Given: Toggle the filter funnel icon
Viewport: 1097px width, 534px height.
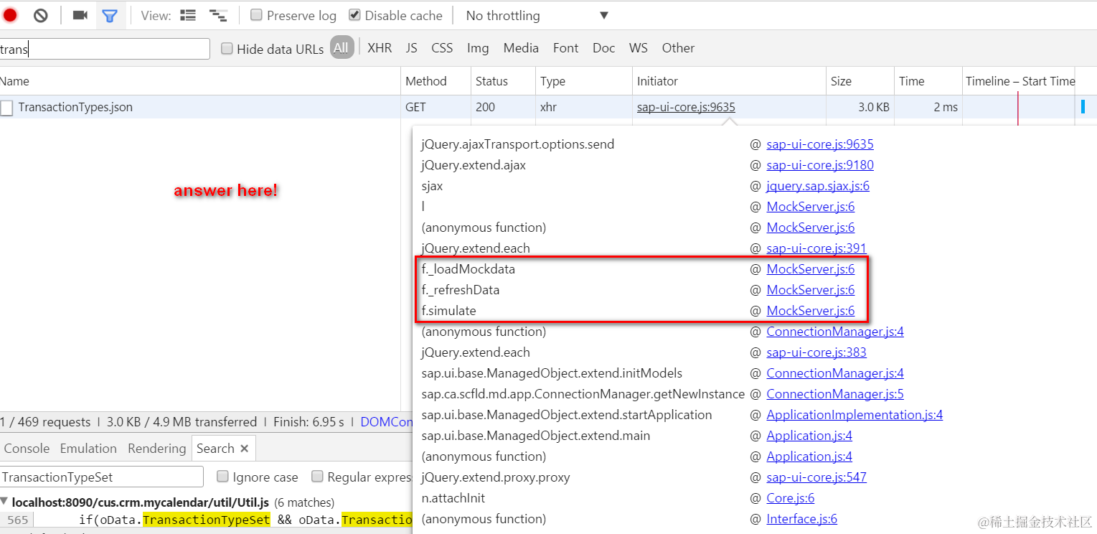Looking at the screenshot, I should tap(109, 15).
